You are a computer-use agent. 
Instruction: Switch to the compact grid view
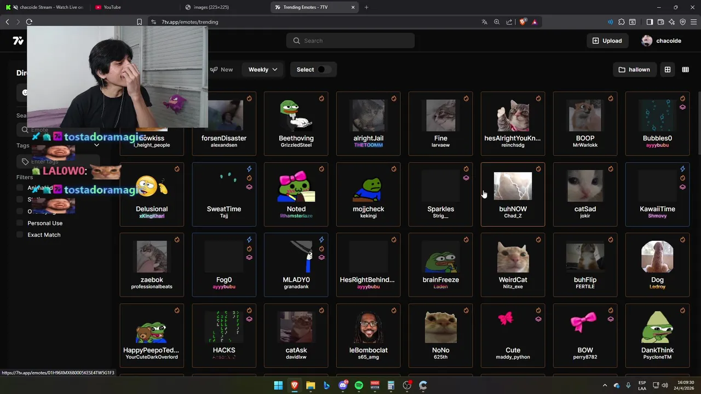tap(685, 69)
